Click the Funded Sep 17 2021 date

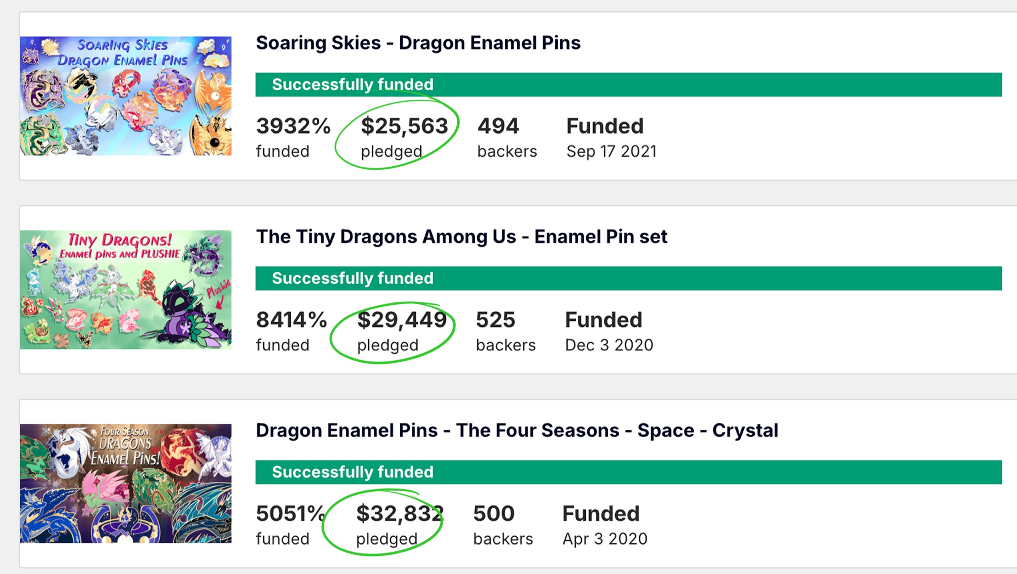click(x=611, y=137)
